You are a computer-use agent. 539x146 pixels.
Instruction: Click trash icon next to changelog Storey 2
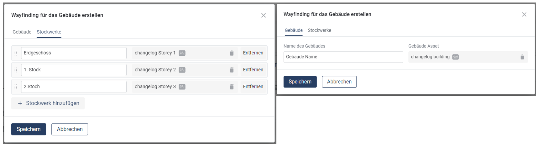[x=232, y=70]
